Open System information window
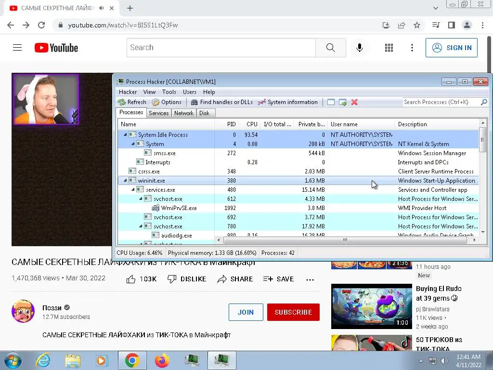This screenshot has height=370, width=493. tap(288, 102)
